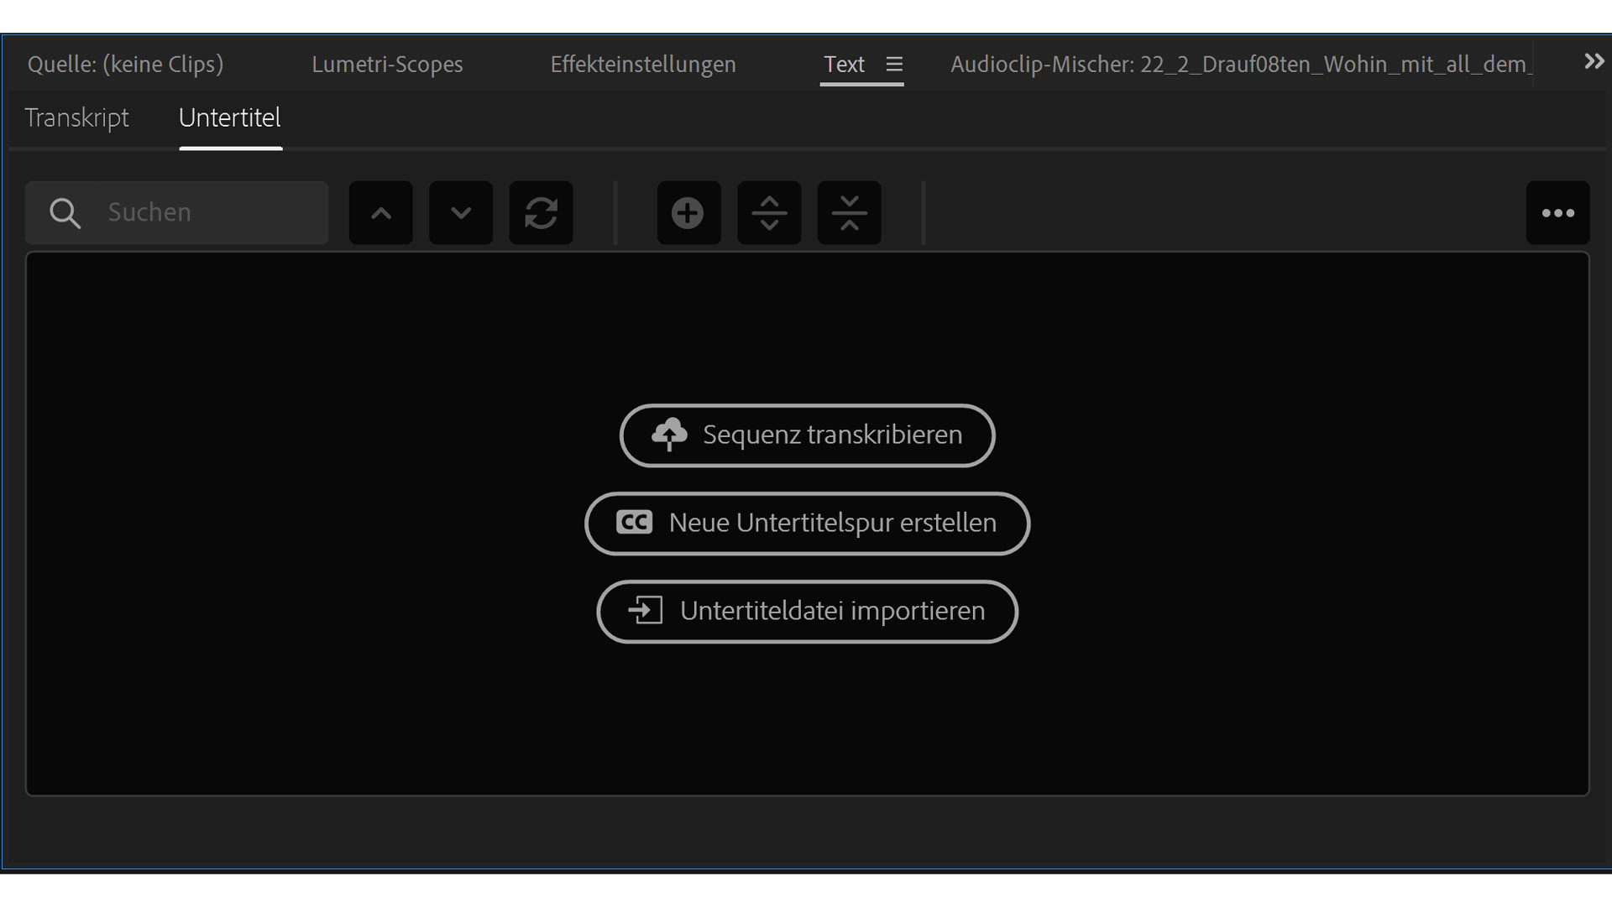Screen dimensions: 1612x907
Task: Switch to the Transkript tab
Action: pyautogui.click(x=76, y=117)
